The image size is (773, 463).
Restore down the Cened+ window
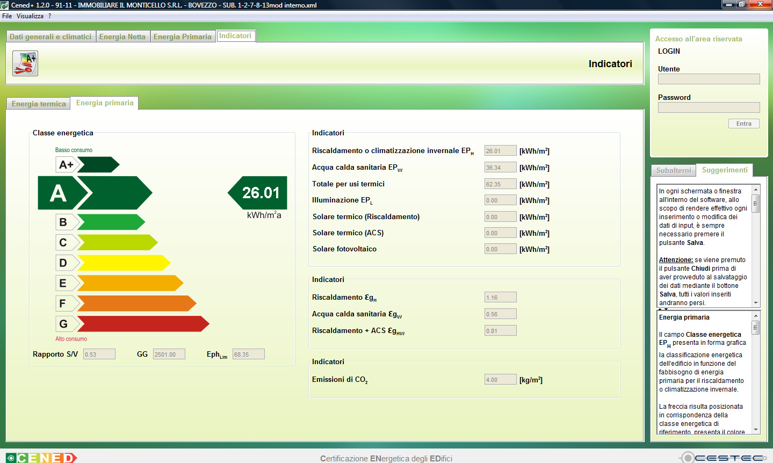741,4
